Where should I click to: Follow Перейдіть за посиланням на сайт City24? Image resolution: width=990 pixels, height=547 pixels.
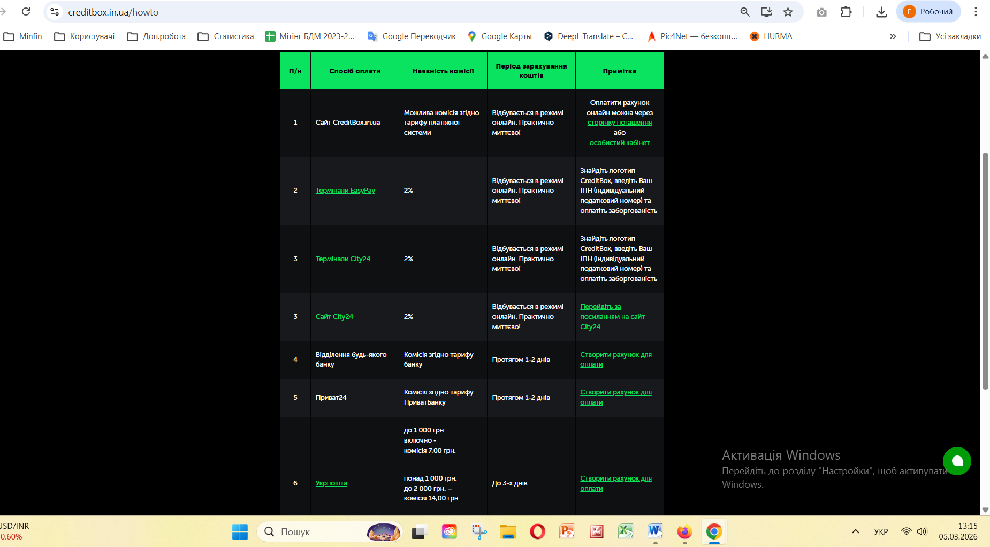point(612,317)
